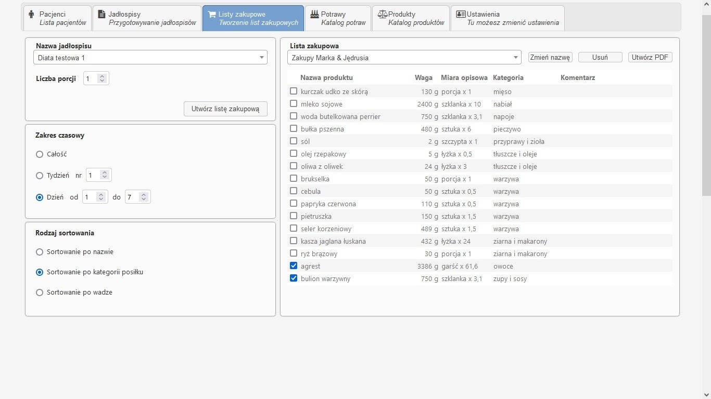Open the Ustawienia settings tab

pyautogui.click(x=507, y=18)
